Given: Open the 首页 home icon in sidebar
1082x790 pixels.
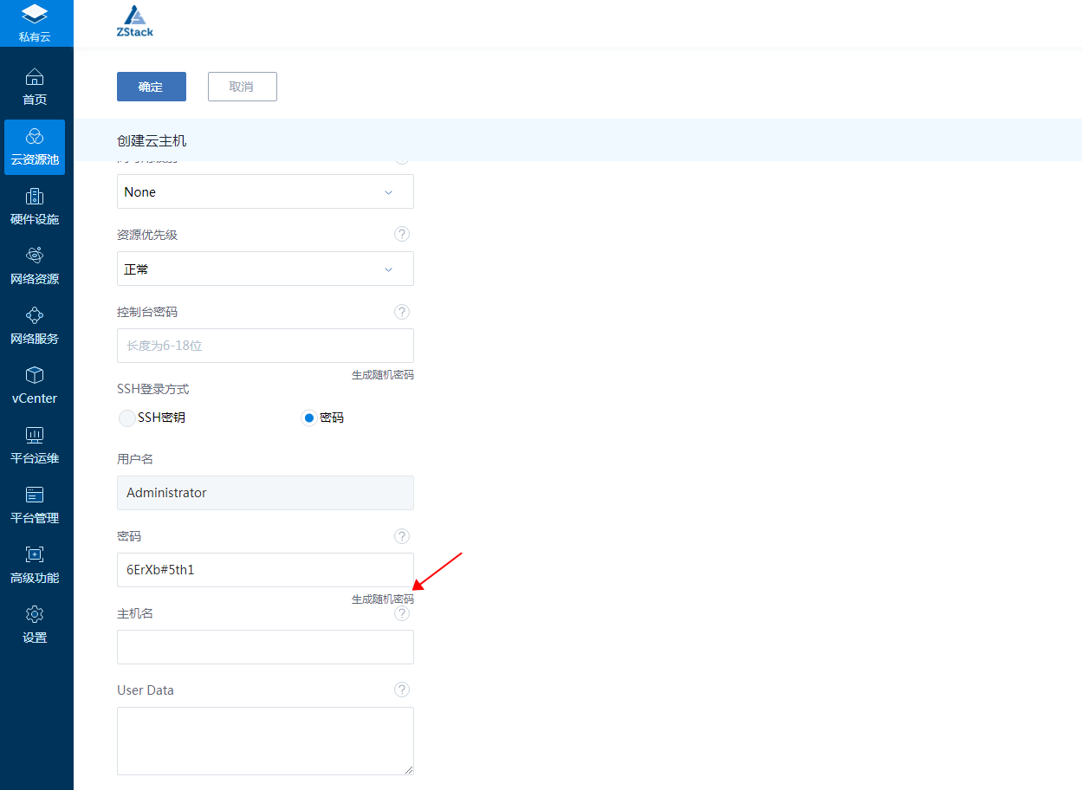Looking at the screenshot, I should point(35,85).
